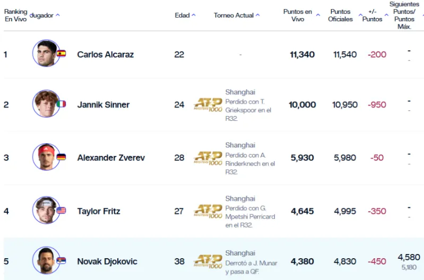Click the Germany flag beside Zverev
Screen dimensions: 424x280
61,157
